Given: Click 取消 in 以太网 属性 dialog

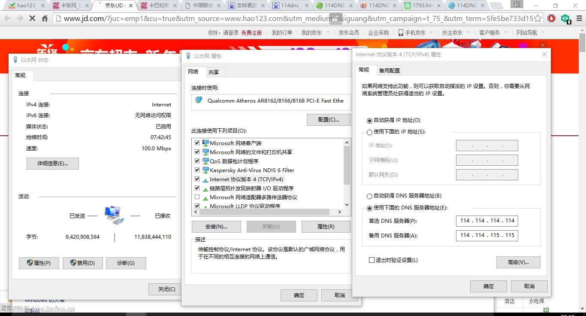Looking at the screenshot, I should [x=340, y=295].
